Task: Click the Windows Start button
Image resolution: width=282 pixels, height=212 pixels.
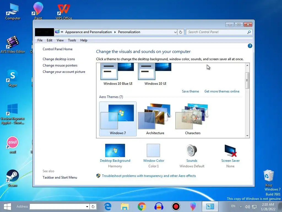Action: [7, 206]
